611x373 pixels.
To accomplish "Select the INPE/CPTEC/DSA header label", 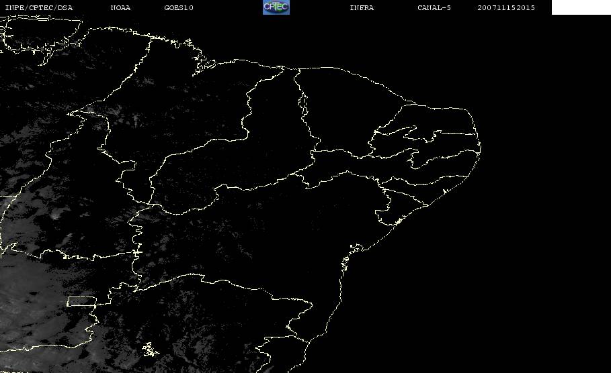I will (x=38, y=8).
